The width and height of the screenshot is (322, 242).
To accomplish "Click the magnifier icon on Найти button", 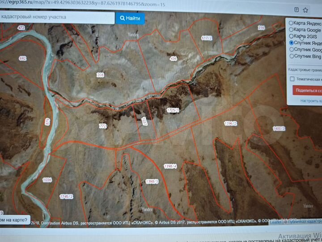I will [x=122, y=18].
